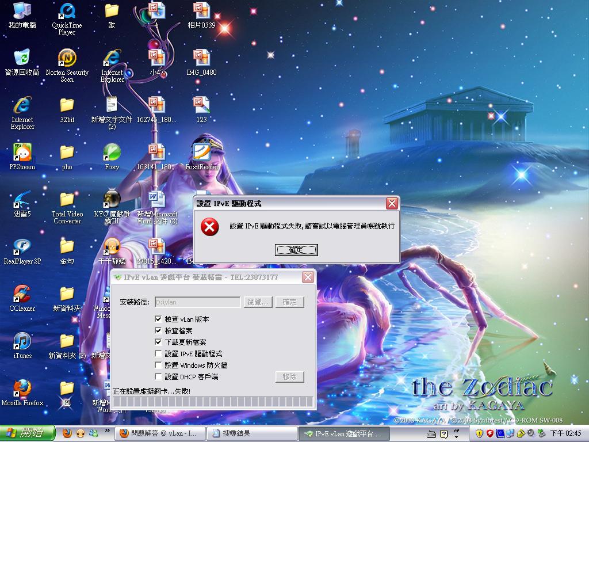Image resolution: width=589 pixels, height=575 pixels.
Task: Click the 確定 button next to the install path
Action: click(290, 302)
